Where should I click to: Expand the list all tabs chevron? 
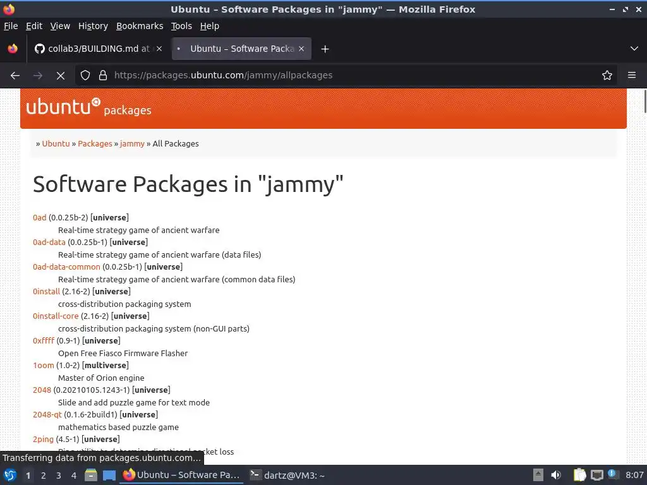click(x=634, y=49)
